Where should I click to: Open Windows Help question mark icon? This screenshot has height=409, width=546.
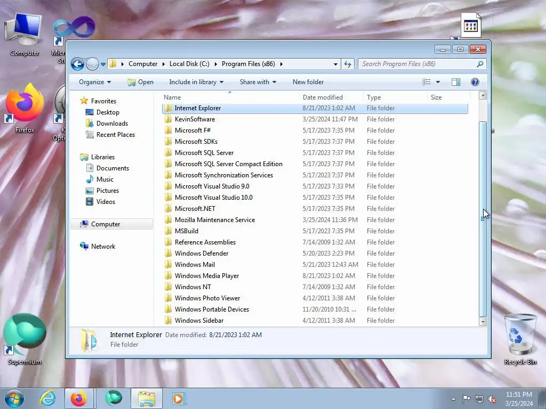coord(475,82)
